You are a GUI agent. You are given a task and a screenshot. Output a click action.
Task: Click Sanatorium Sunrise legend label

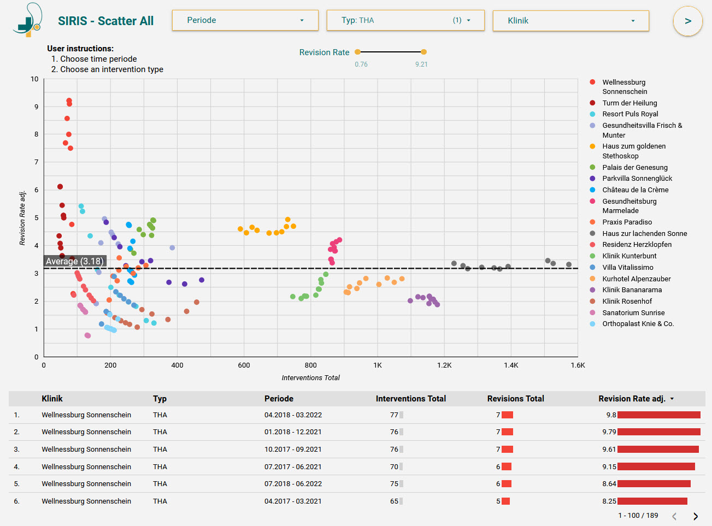(x=633, y=313)
